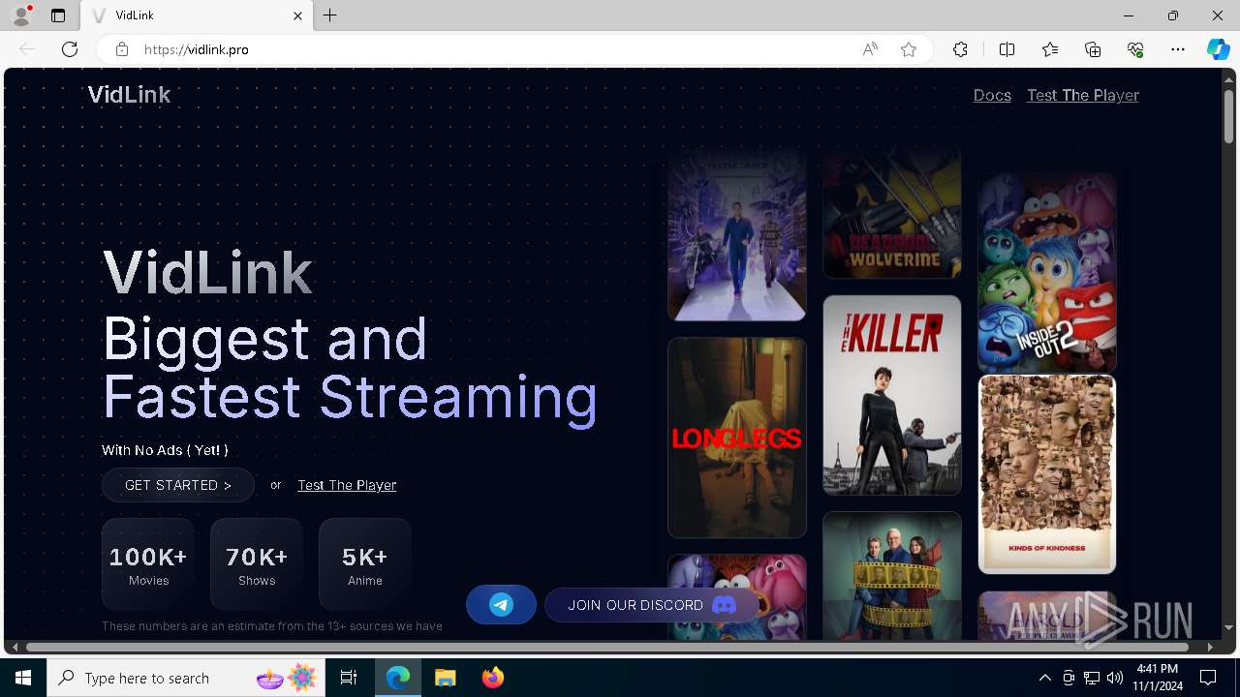Click the GET STARTED button
Viewport: 1240px width, 697px height.
(178, 485)
